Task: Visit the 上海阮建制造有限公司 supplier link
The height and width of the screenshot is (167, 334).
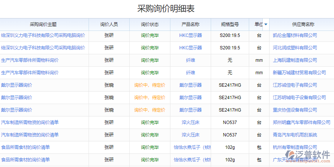Action: point(295,60)
